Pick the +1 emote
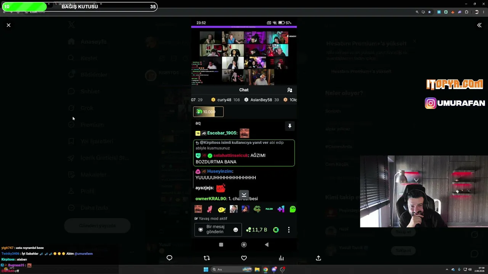Image resolution: width=488 pixels, height=274 pixels. click(x=281, y=209)
